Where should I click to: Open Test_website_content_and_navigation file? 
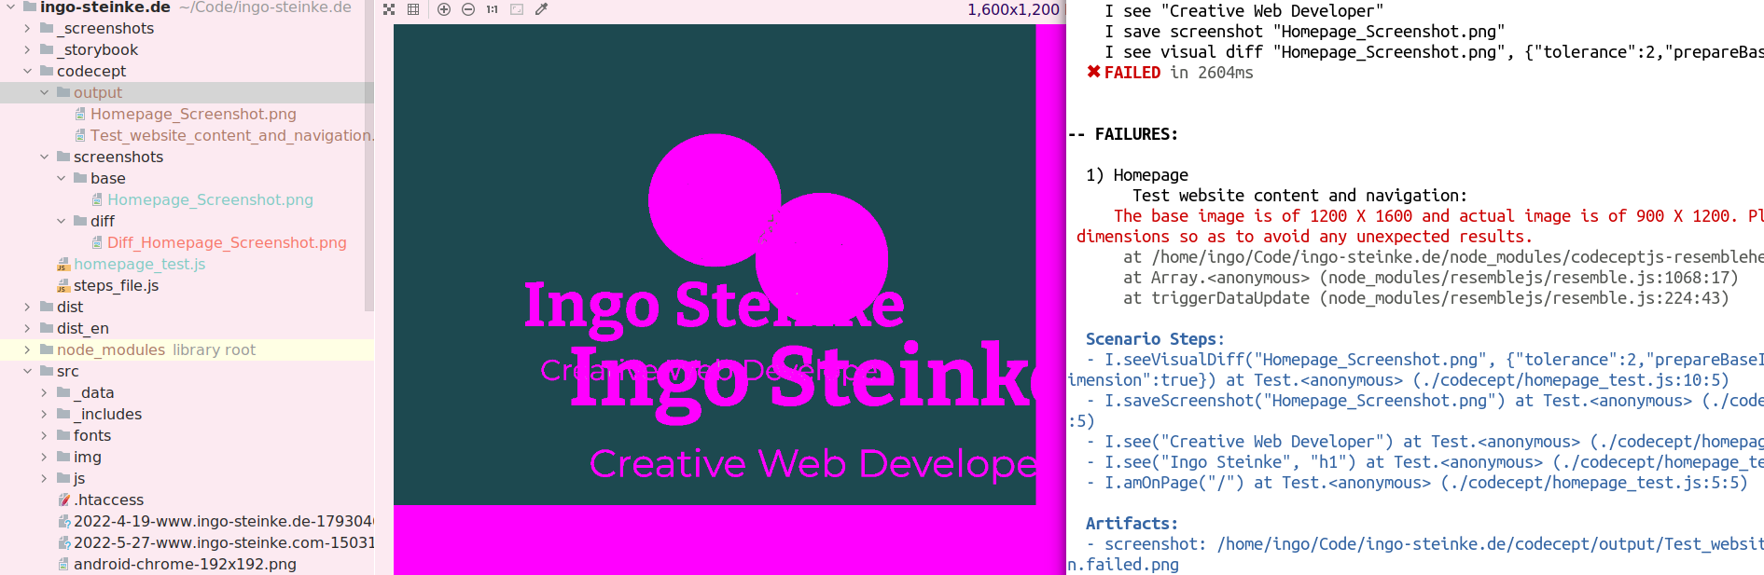tap(232, 135)
